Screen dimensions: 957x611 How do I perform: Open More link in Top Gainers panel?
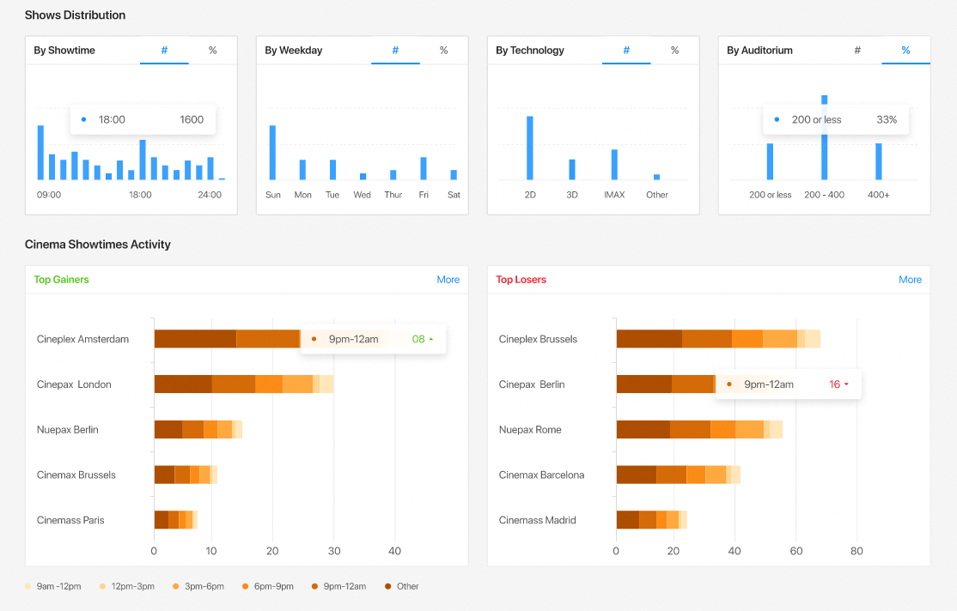[448, 279]
